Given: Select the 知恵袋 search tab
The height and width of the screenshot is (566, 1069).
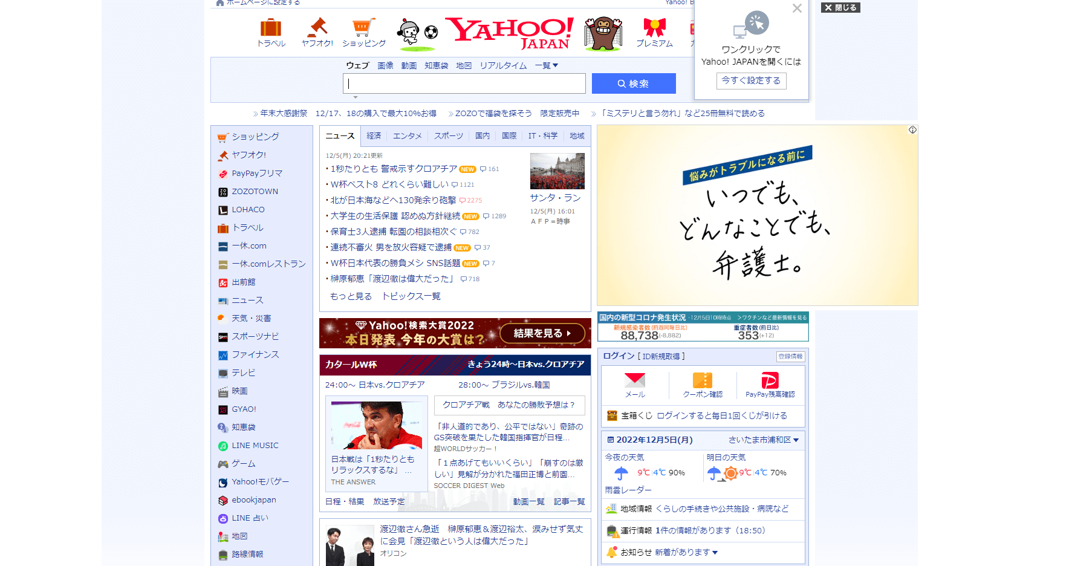Looking at the screenshot, I should point(436,65).
